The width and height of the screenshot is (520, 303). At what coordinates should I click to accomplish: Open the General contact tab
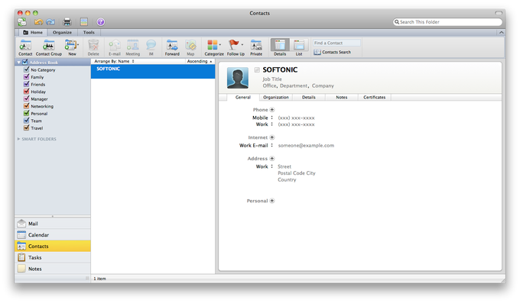click(243, 98)
